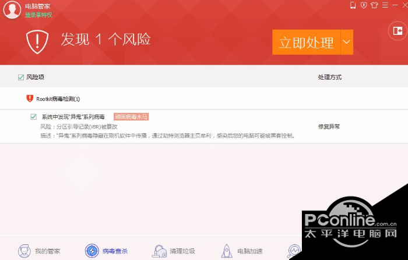
Task: Open the main menu hamburger icon
Action: tap(385, 5)
